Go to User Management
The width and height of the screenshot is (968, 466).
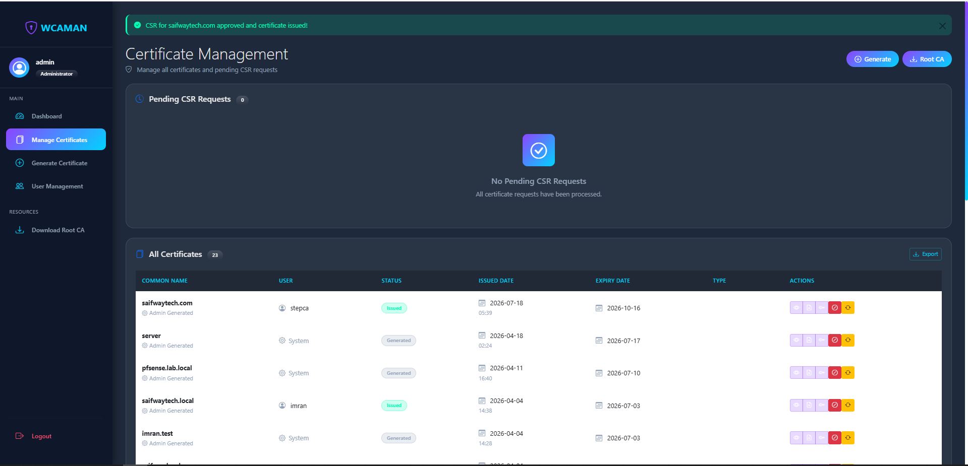click(x=56, y=186)
